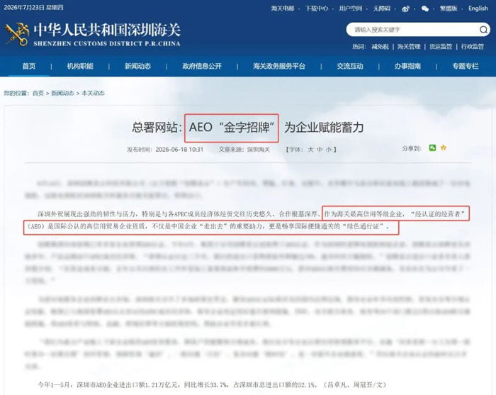Open 海关政务服务平台 in the navigation bar
This screenshot has width=496, height=395.
279,66
